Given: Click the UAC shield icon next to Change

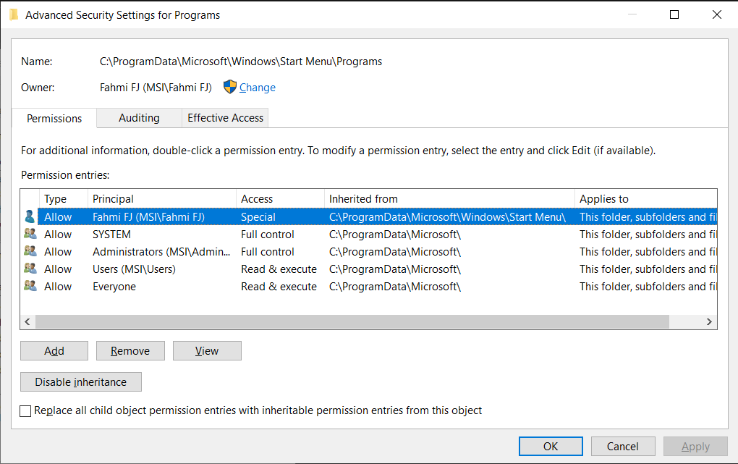Looking at the screenshot, I should click(x=230, y=87).
